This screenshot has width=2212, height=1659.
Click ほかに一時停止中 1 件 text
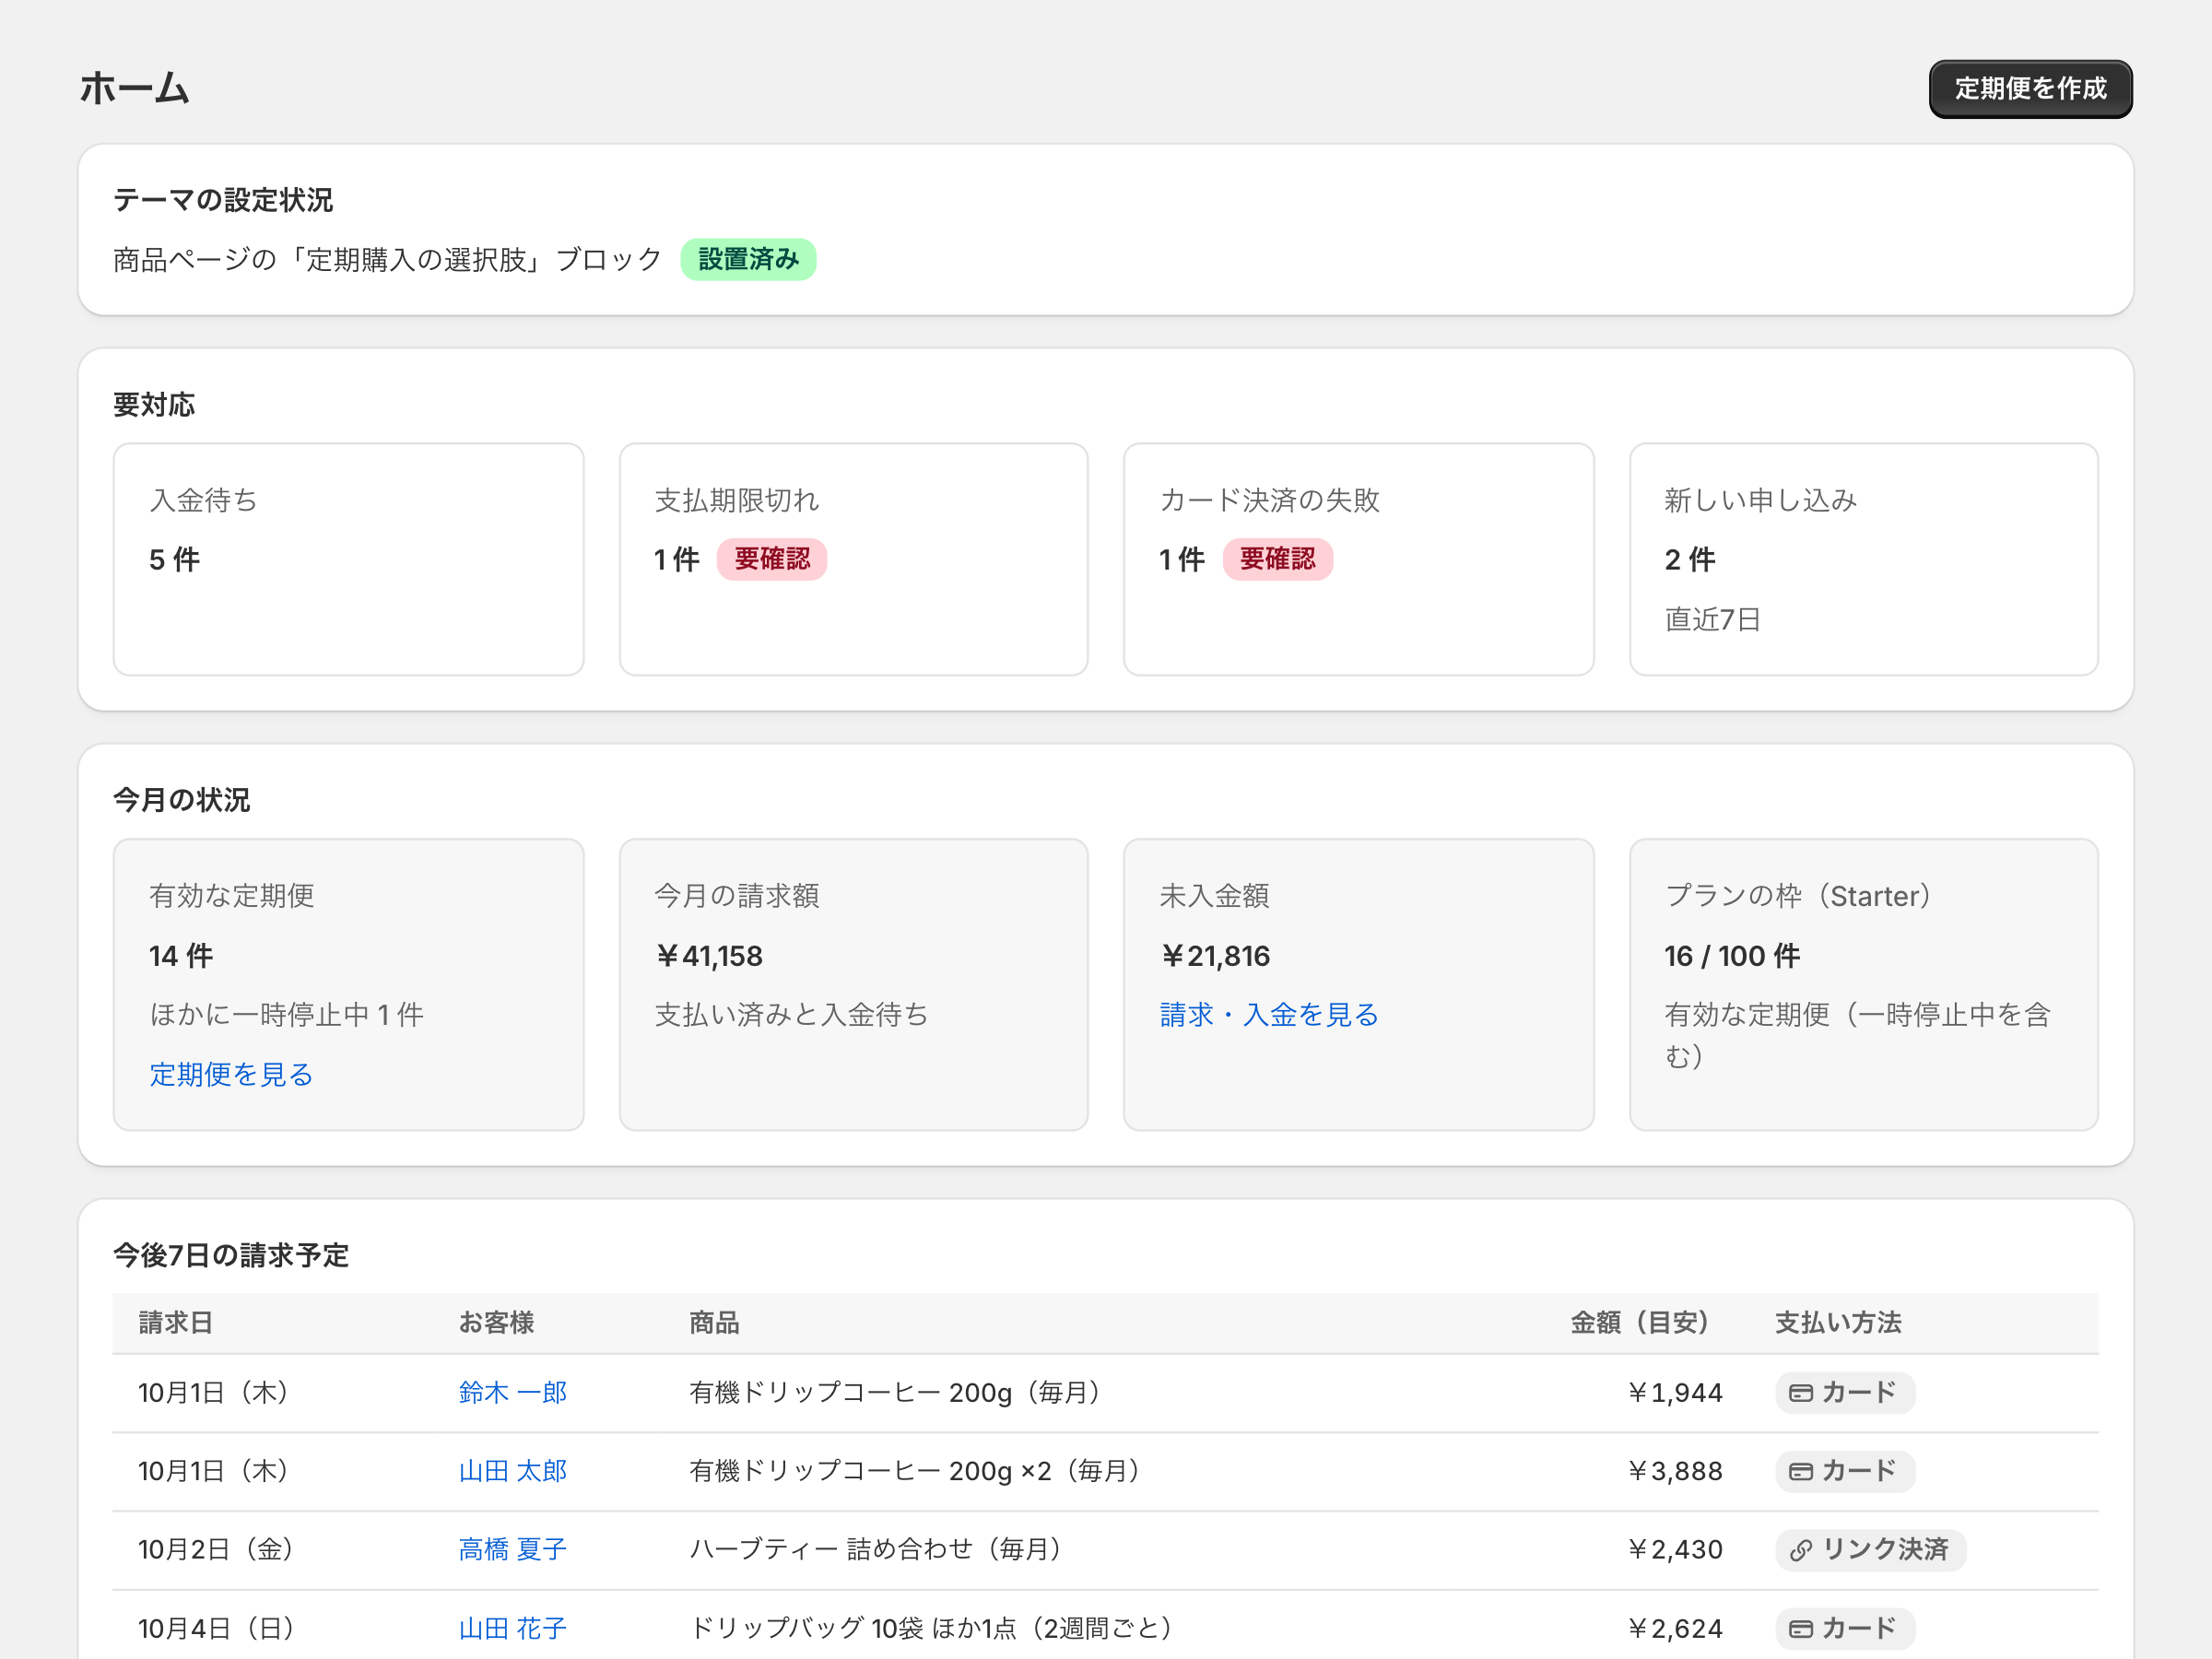click(286, 1015)
